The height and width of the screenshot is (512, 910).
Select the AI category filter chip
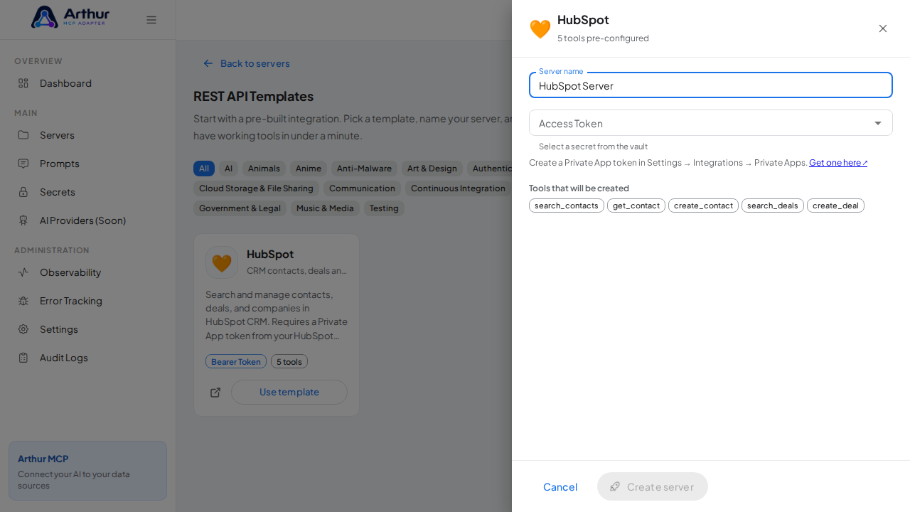point(228,169)
